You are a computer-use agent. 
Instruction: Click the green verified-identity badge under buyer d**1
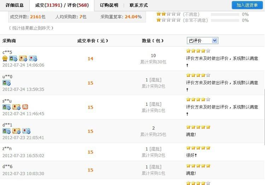(6, 131)
